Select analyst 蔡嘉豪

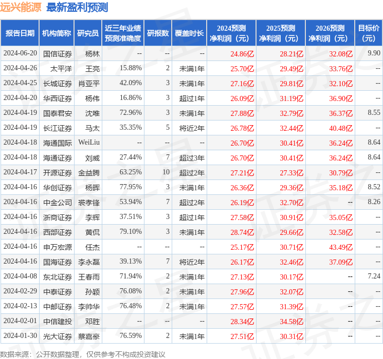click(89, 336)
